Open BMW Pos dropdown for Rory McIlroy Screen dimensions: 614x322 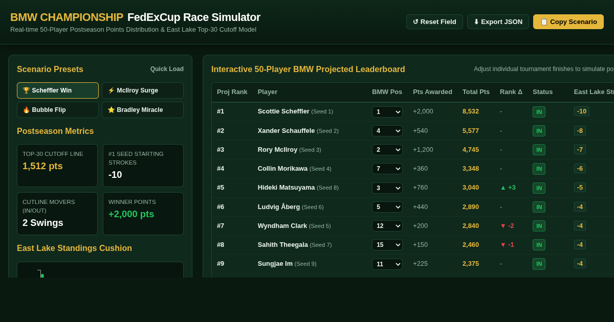(387, 150)
